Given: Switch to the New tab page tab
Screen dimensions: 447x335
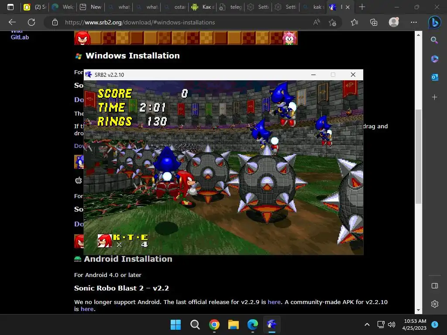Looking at the screenshot, I should (91, 7).
